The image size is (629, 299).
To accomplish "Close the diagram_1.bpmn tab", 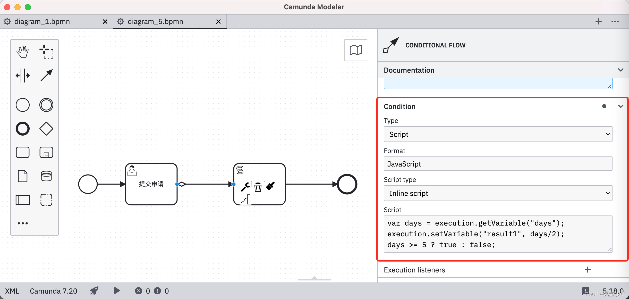I will [105, 22].
